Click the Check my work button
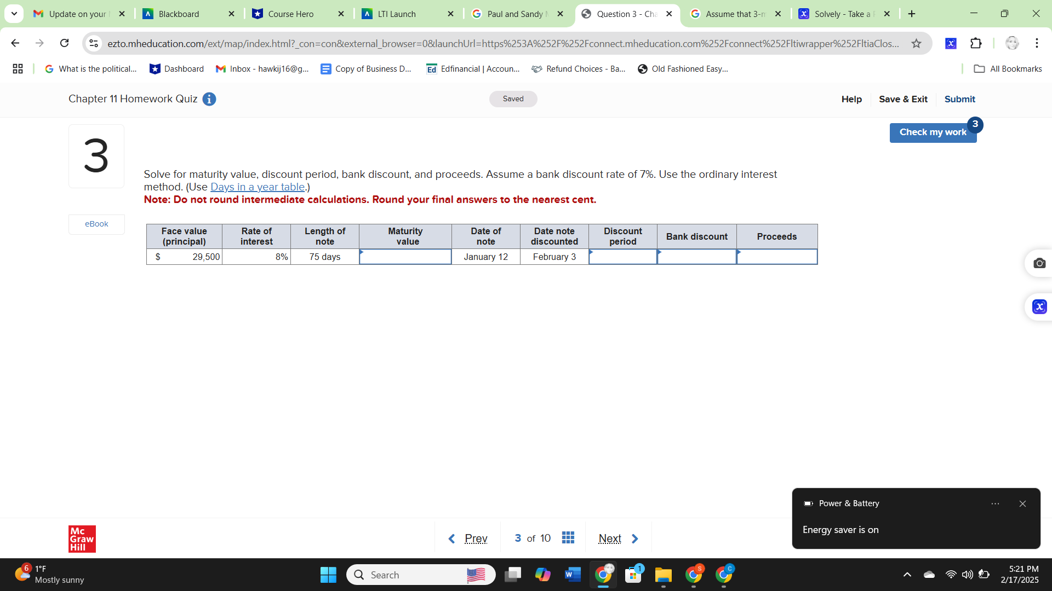This screenshot has width=1052, height=591. point(933,132)
